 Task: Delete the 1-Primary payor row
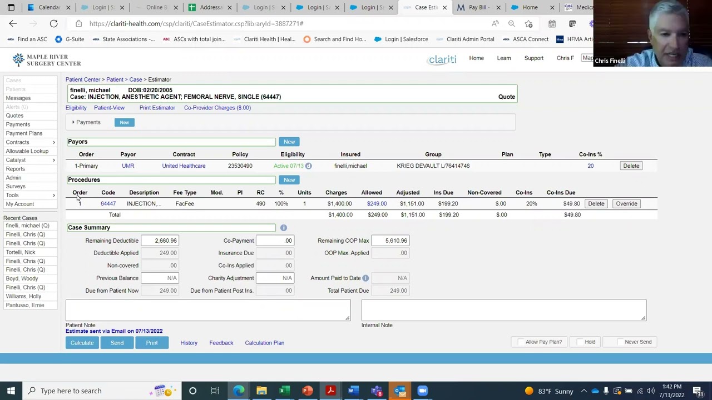(631, 166)
